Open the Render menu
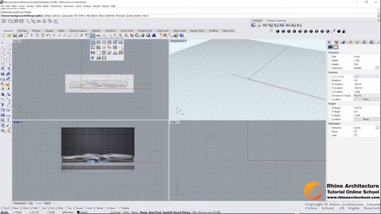Image resolution: width=381 pixels, height=214 pixels. click(x=96, y=6)
